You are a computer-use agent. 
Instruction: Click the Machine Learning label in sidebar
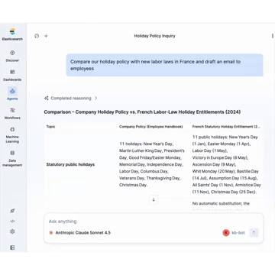[12, 139]
